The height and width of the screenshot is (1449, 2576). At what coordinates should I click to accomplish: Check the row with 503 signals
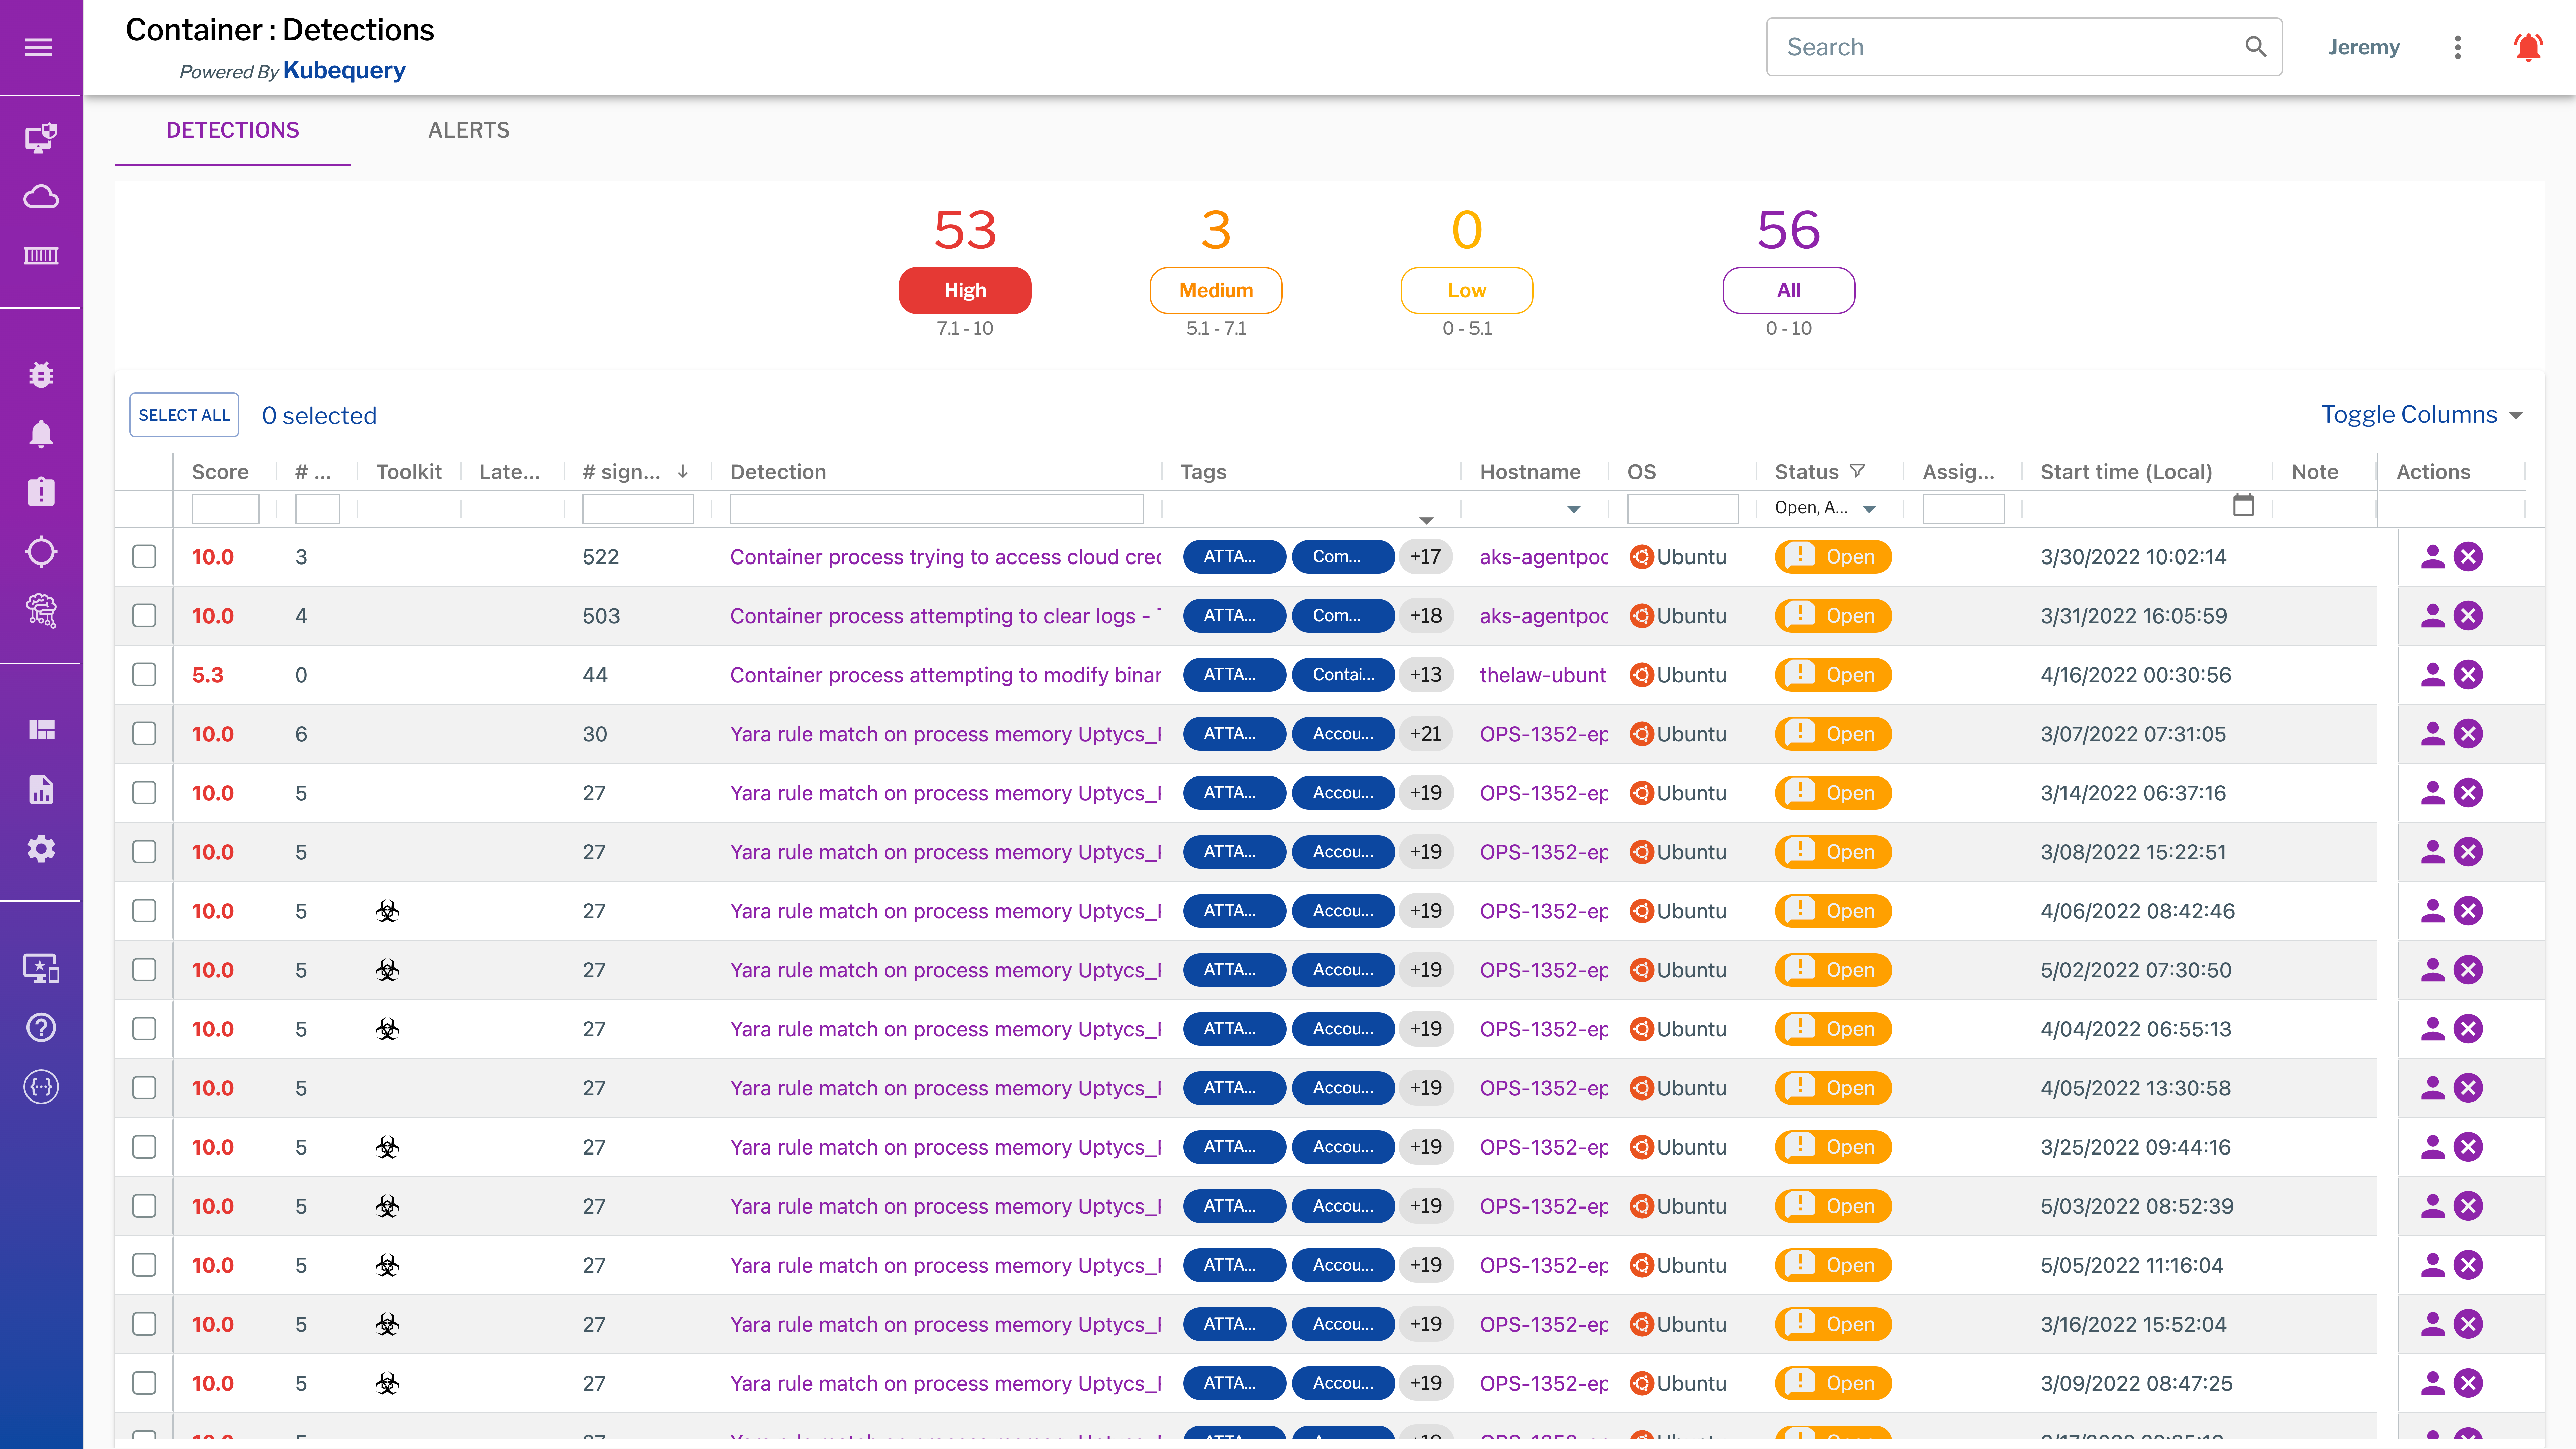[x=144, y=616]
